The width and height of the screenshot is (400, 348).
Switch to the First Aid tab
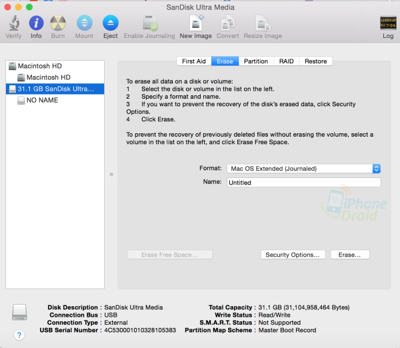[194, 61]
